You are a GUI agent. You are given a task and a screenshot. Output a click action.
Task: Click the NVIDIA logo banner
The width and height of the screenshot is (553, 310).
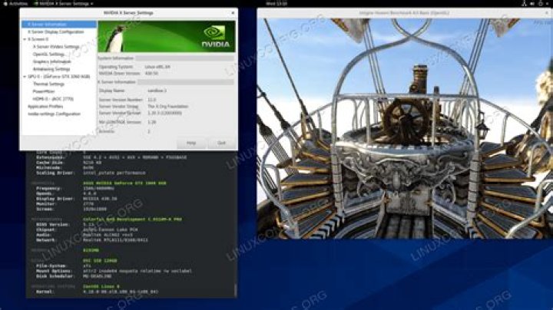(x=167, y=36)
